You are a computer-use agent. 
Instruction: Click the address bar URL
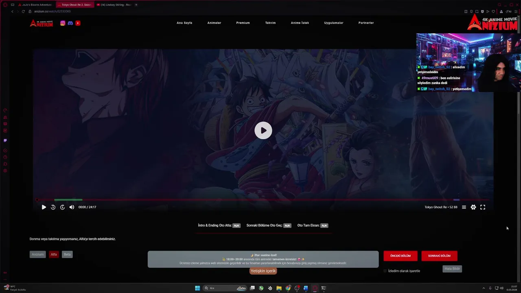click(x=53, y=11)
